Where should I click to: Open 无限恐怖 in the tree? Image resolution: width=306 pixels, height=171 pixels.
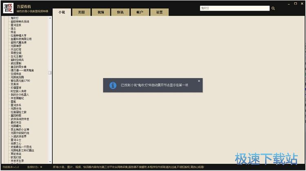click(x=16, y=46)
